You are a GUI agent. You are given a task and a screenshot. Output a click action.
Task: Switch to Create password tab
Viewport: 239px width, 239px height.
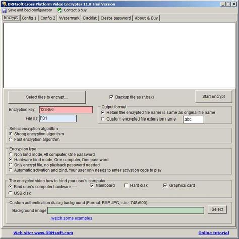click(x=115, y=18)
